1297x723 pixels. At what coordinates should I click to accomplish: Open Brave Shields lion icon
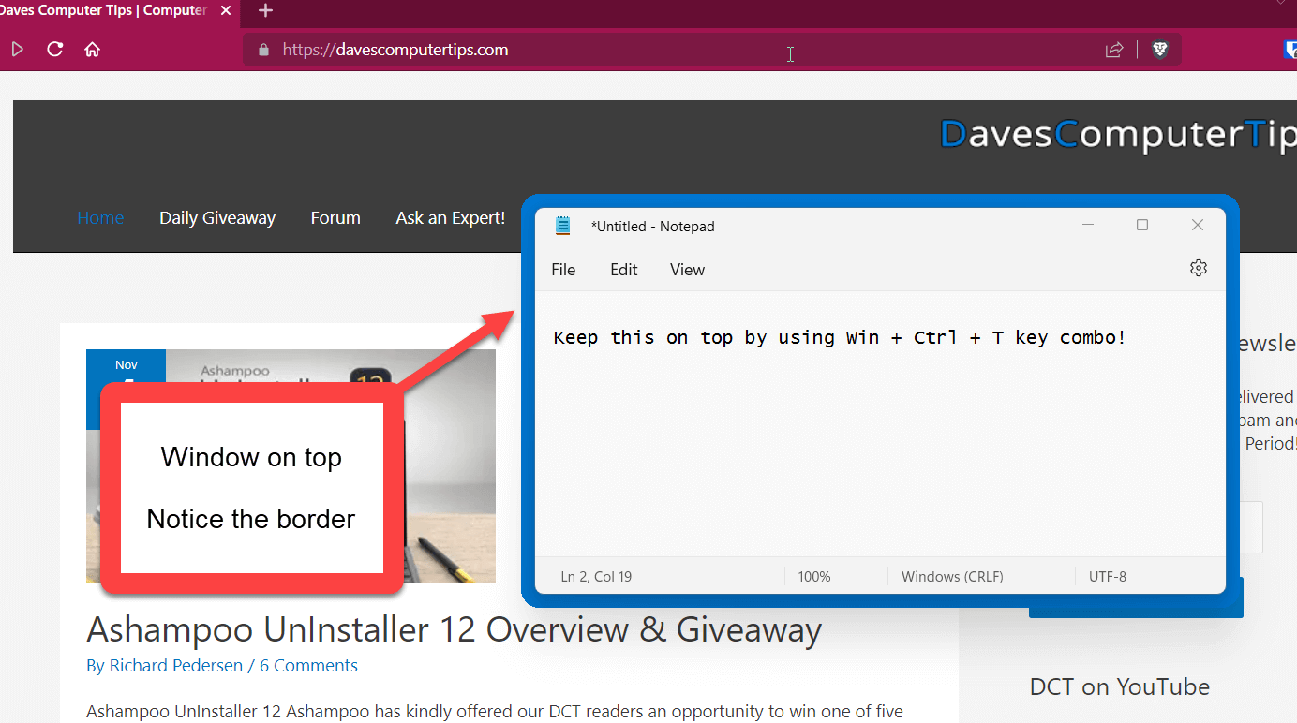pos(1160,50)
